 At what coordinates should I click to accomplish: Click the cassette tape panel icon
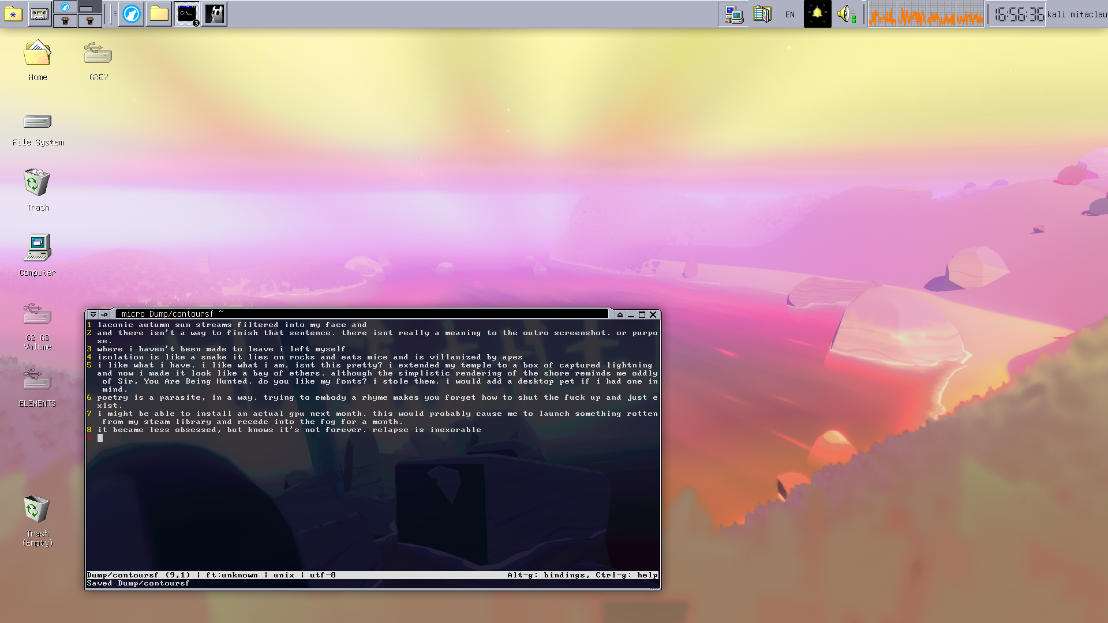[x=39, y=14]
